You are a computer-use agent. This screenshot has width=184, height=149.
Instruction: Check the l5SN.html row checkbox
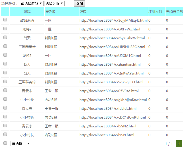point(5,134)
